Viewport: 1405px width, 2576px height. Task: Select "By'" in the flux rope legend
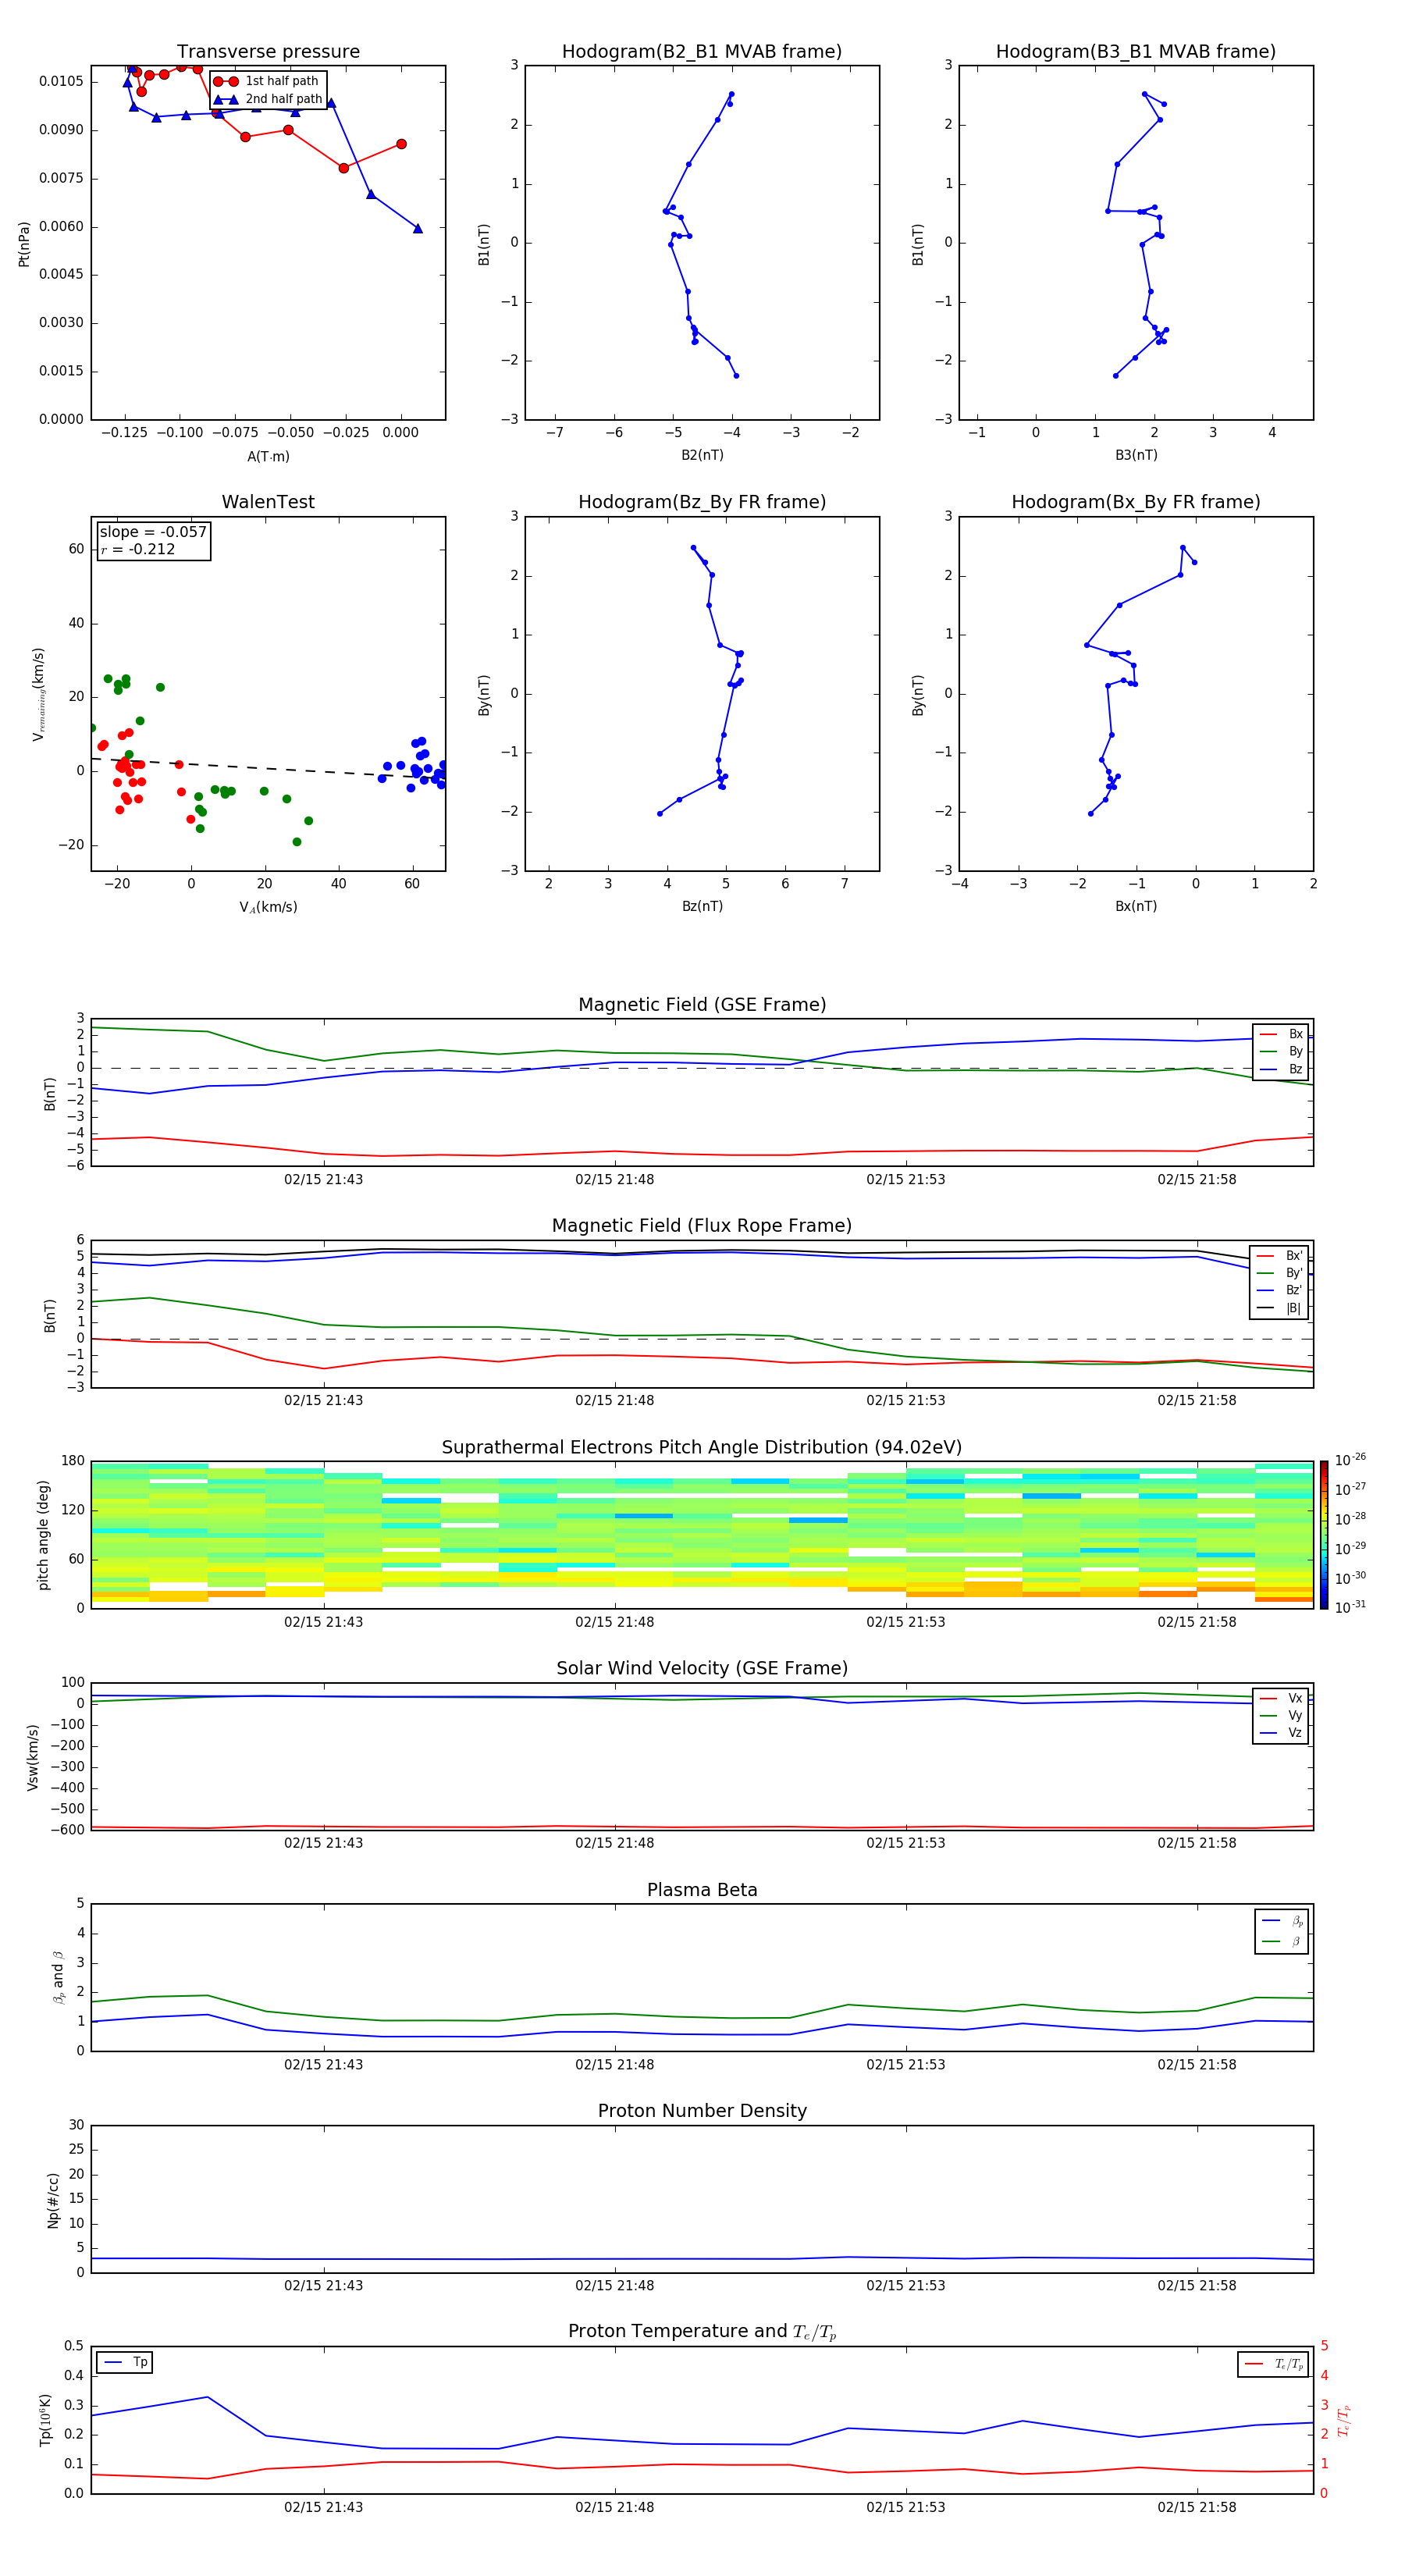pyautogui.click(x=1281, y=1273)
